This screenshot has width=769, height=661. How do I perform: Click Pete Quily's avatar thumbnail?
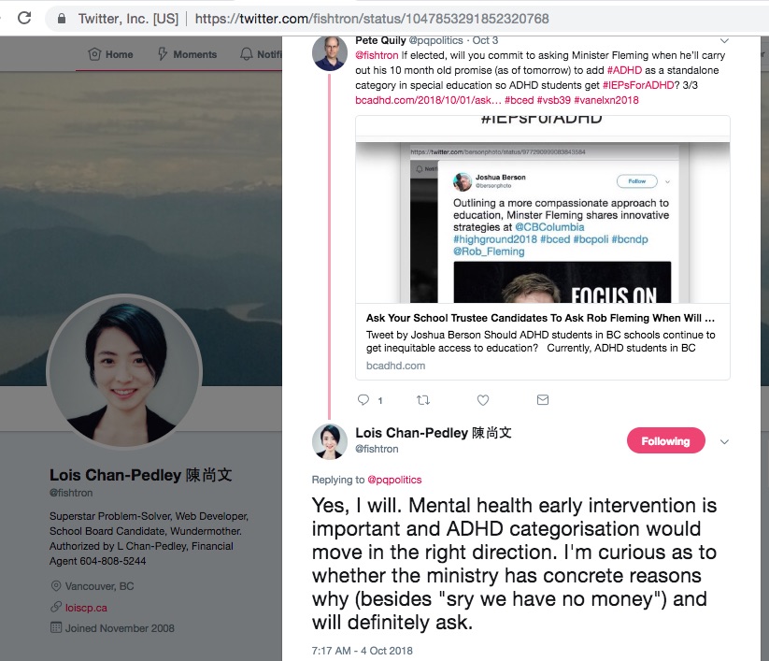330,52
